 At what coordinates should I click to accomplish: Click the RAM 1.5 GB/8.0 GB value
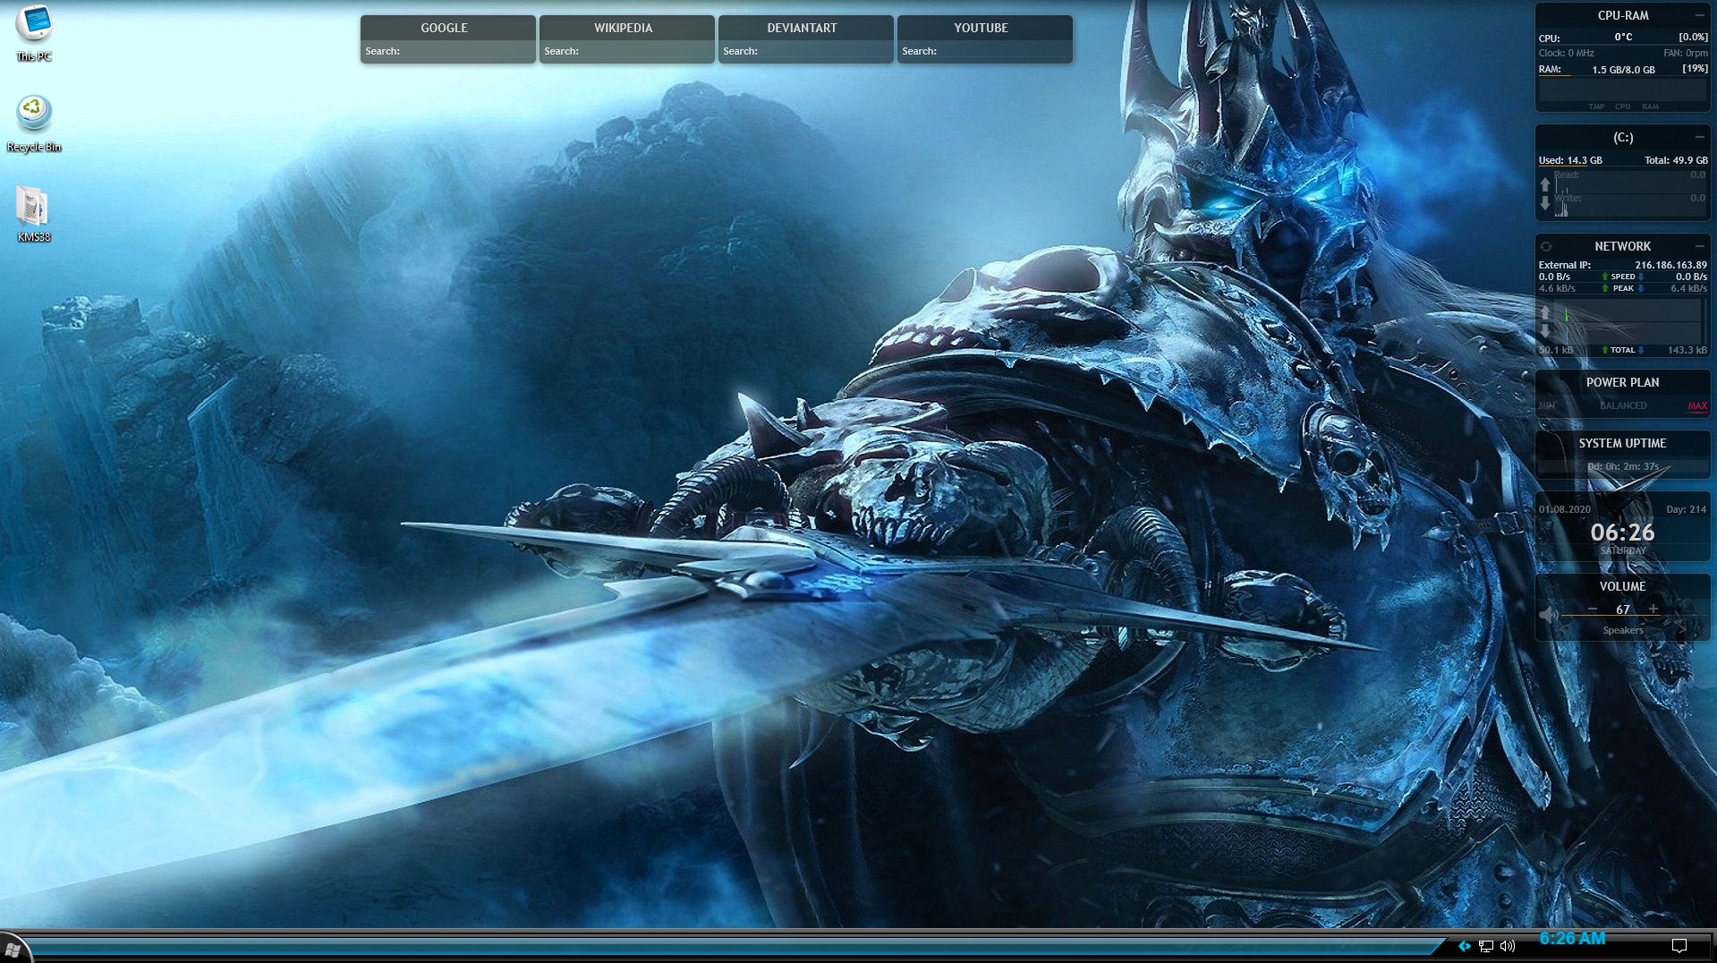tap(1623, 69)
